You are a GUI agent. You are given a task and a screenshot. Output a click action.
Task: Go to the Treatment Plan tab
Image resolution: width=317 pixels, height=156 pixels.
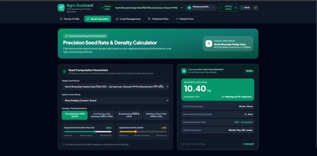point(158,19)
